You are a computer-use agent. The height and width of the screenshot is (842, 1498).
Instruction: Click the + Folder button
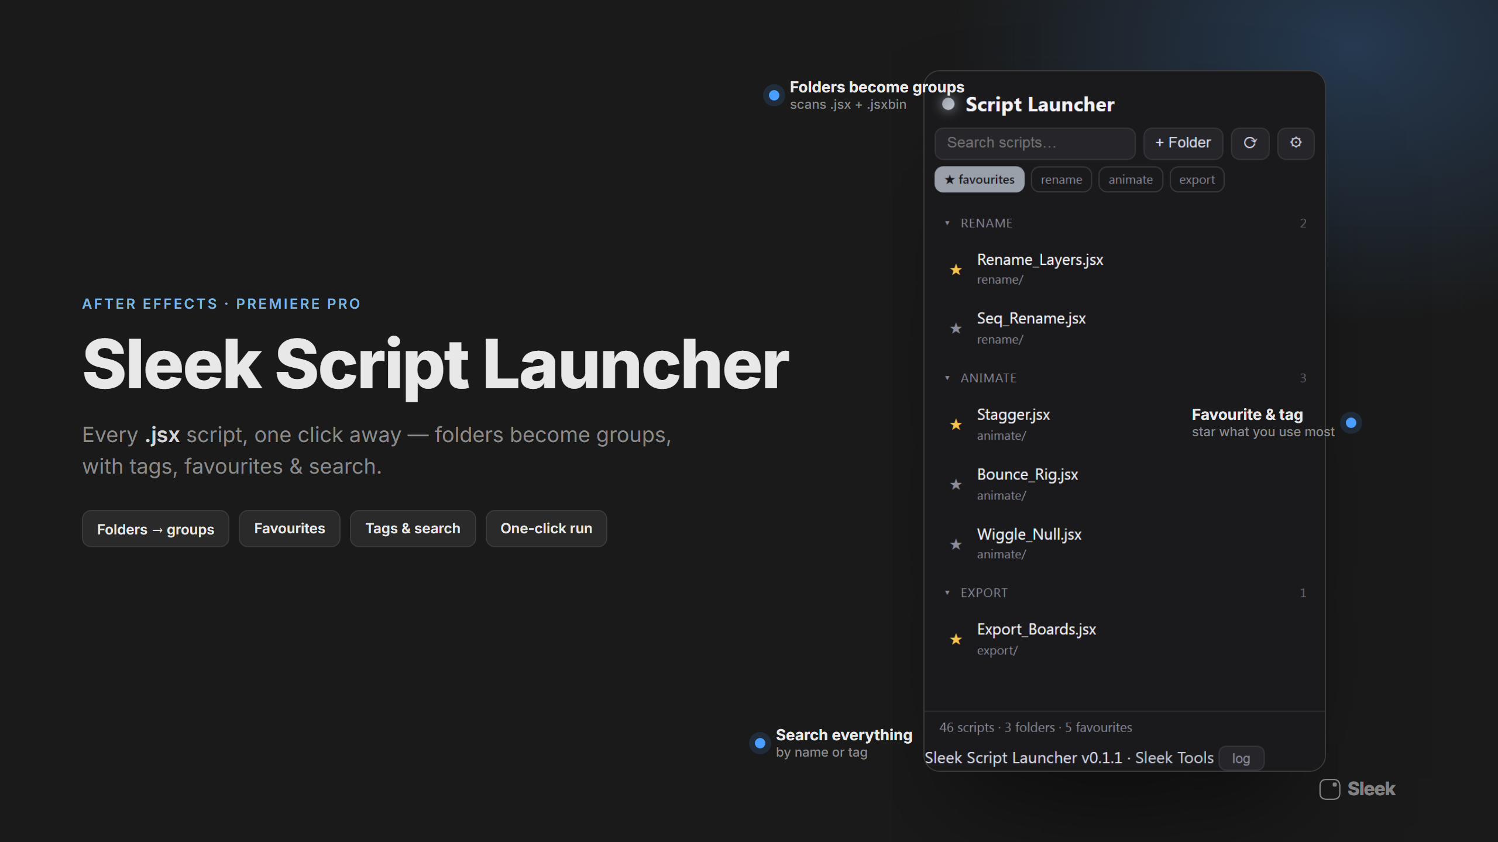tap(1183, 143)
